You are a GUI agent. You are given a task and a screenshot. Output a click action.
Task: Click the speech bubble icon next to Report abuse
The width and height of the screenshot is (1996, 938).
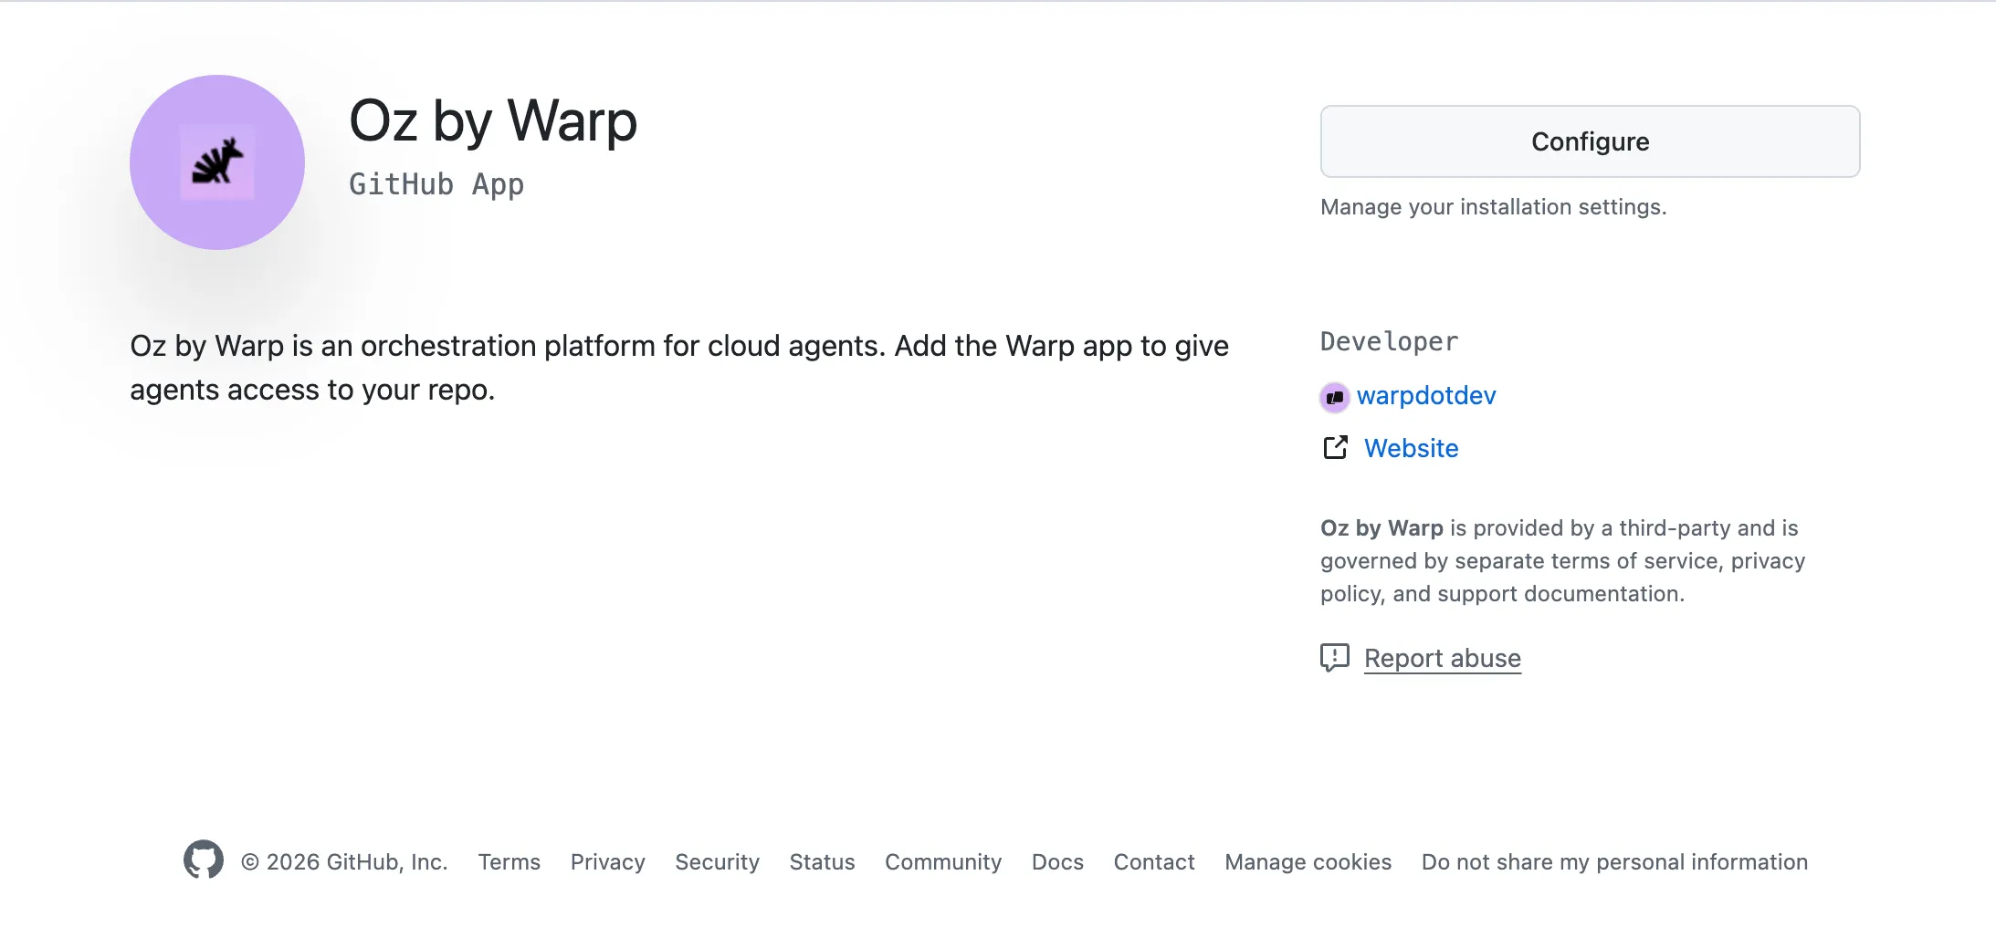(x=1334, y=658)
